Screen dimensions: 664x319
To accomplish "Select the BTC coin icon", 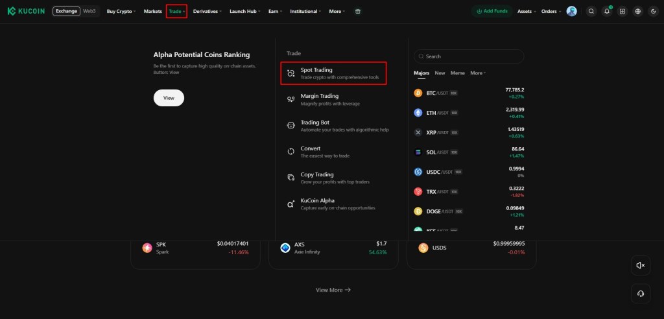I will (x=418, y=93).
